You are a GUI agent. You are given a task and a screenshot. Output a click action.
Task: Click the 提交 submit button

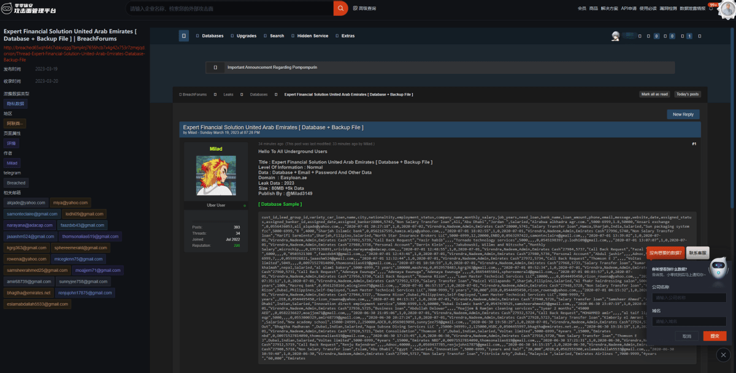pos(715,336)
